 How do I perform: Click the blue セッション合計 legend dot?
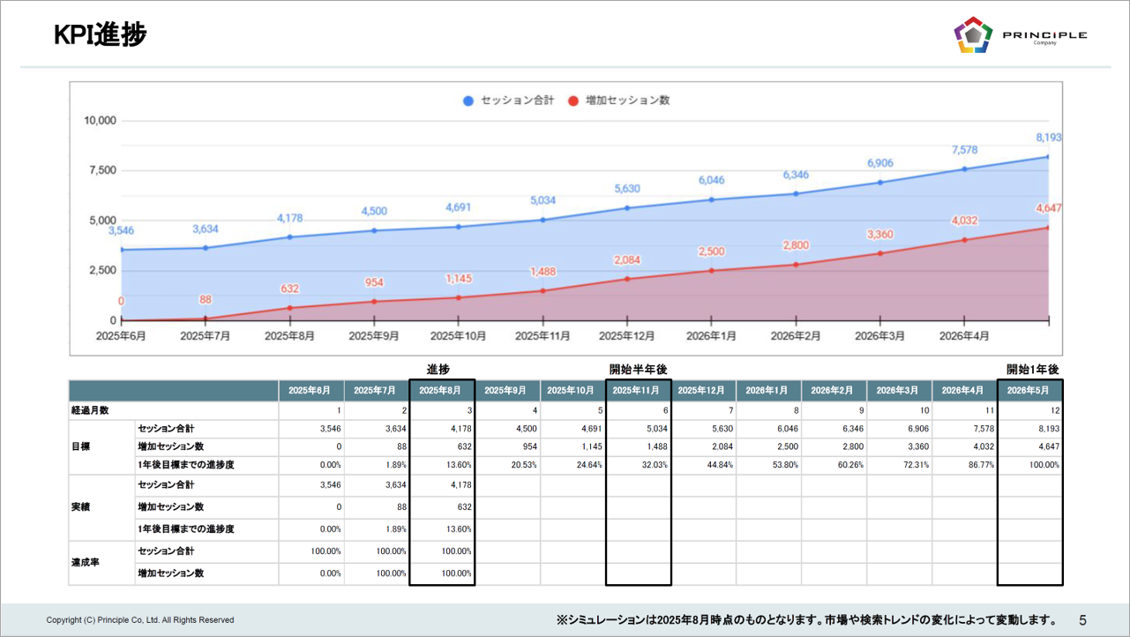tap(468, 101)
